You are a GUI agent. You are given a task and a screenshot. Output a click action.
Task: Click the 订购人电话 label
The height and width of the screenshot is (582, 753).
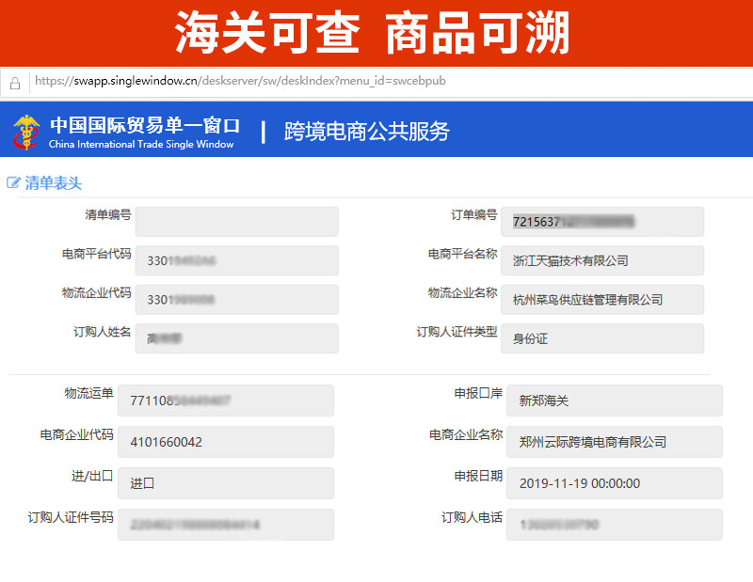pos(473,517)
